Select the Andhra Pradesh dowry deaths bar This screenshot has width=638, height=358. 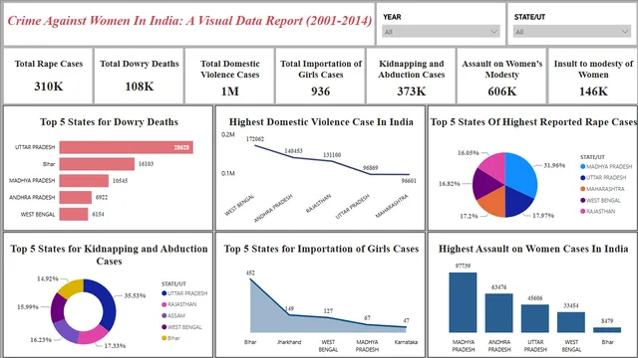coord(76,197)
